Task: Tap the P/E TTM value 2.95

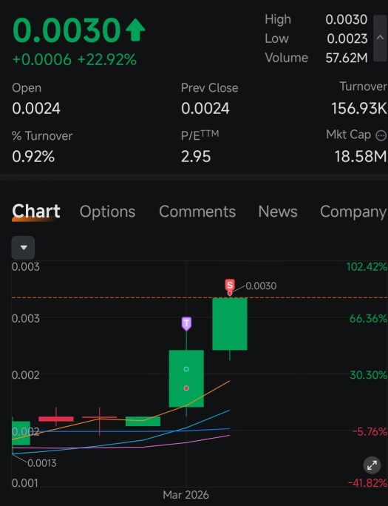Action: (196, 157)
